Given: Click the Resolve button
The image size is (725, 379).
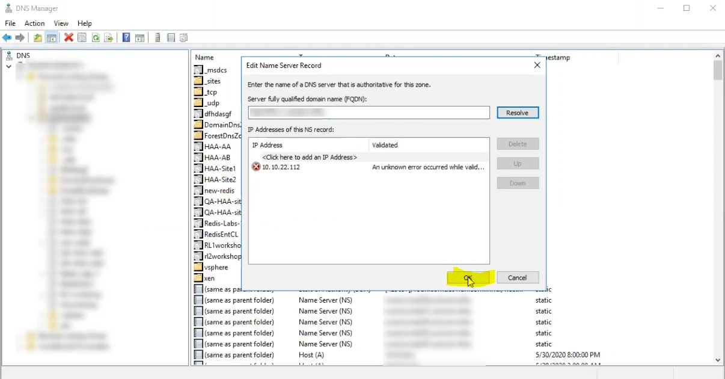Looking at the screenshot, I should [518, 112].
